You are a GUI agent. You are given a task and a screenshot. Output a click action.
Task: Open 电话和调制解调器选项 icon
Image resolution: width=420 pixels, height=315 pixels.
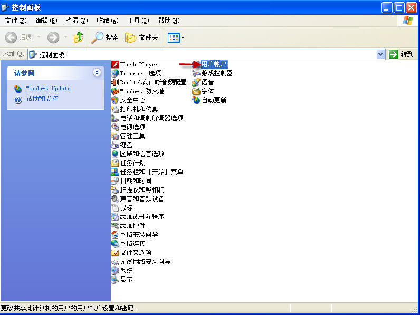[x=115, y=118]
